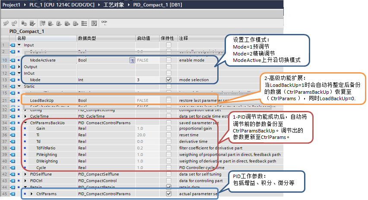Click the 启动值 column header

tap(143, 38)
